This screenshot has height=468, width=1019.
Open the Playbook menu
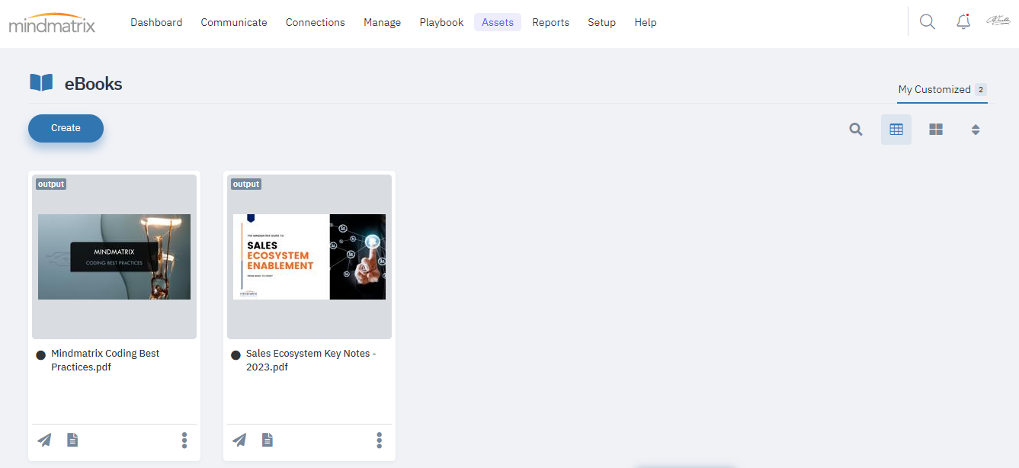click(x=441, y=22)
